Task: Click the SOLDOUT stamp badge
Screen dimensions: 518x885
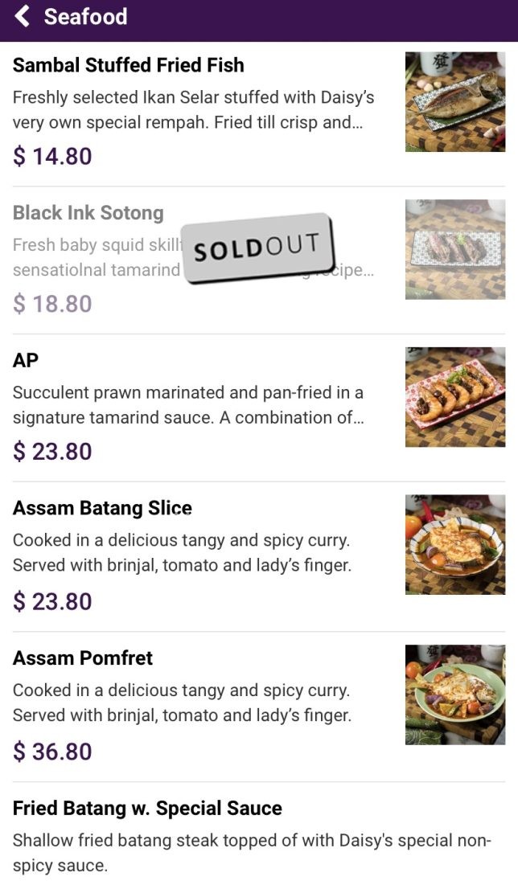Action: [x=257, y=248]
